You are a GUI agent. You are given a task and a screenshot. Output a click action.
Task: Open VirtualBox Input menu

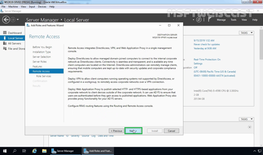[32, 6]
